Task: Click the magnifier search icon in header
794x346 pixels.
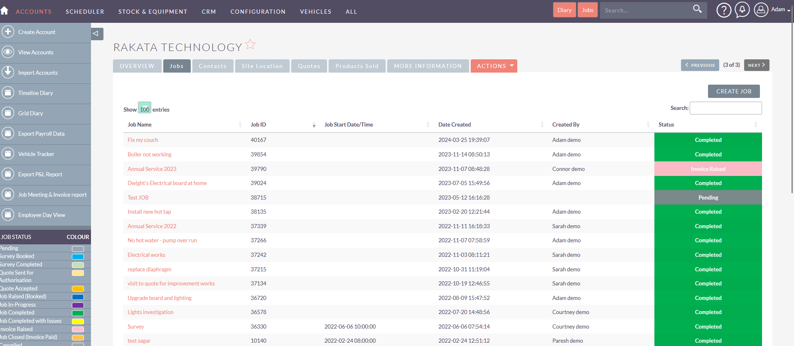Action: (x=697, y=9)
